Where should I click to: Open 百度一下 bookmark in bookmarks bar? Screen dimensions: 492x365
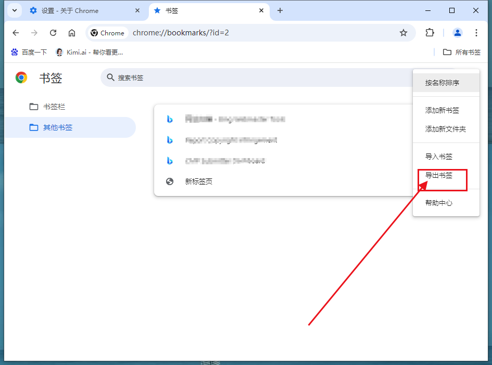tap(29, 53)
